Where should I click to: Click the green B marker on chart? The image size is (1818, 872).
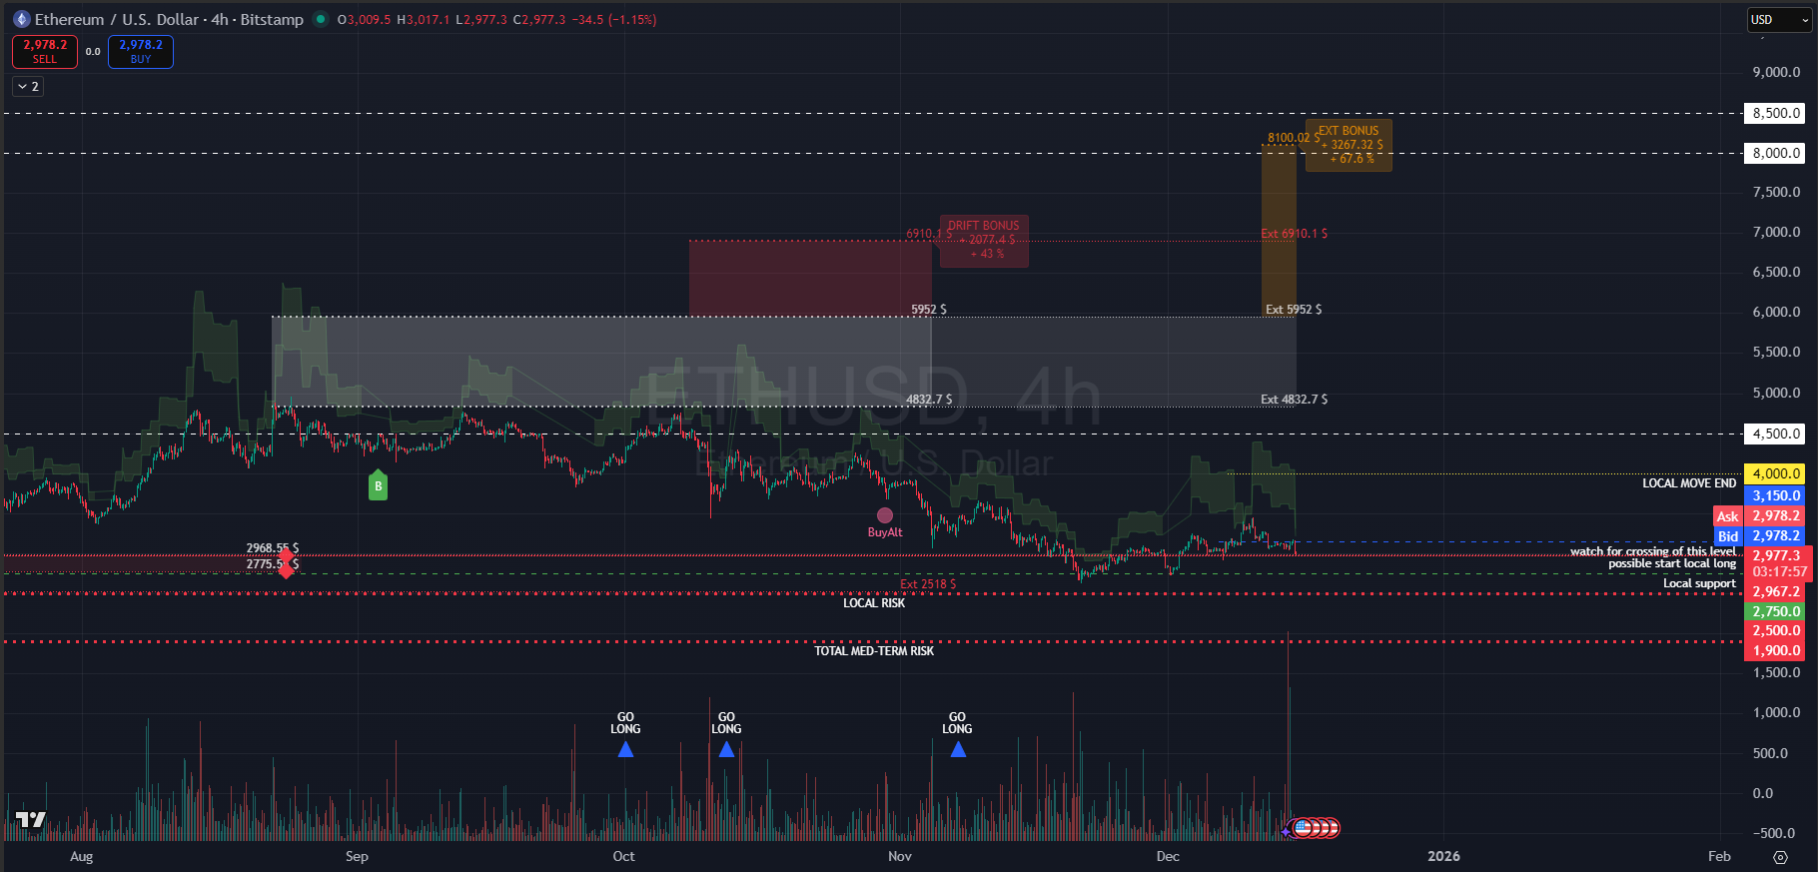(x=378, y=485)
